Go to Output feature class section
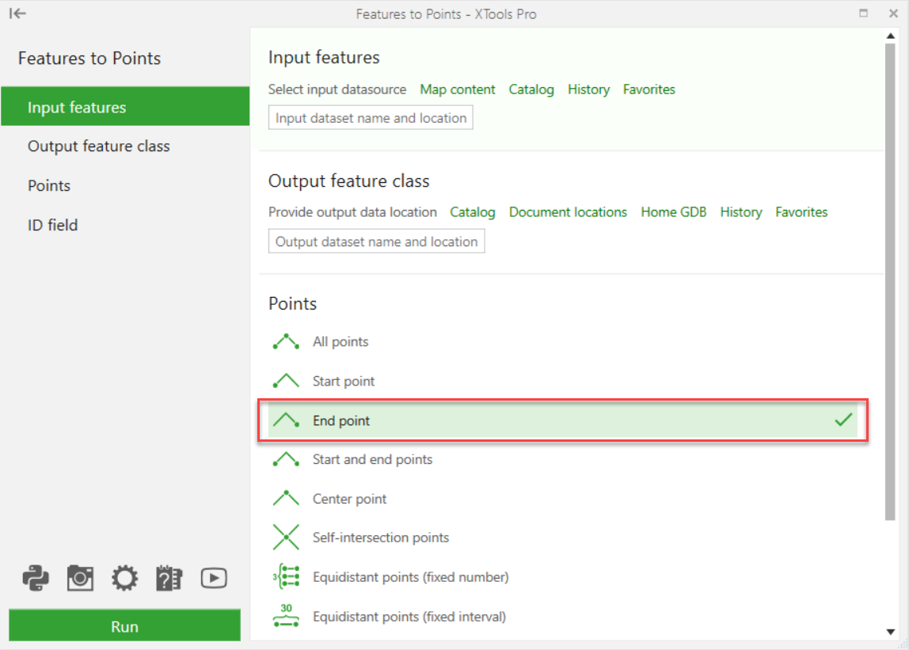The height and width of the screenshot is (650, 909). coord(99,146)
